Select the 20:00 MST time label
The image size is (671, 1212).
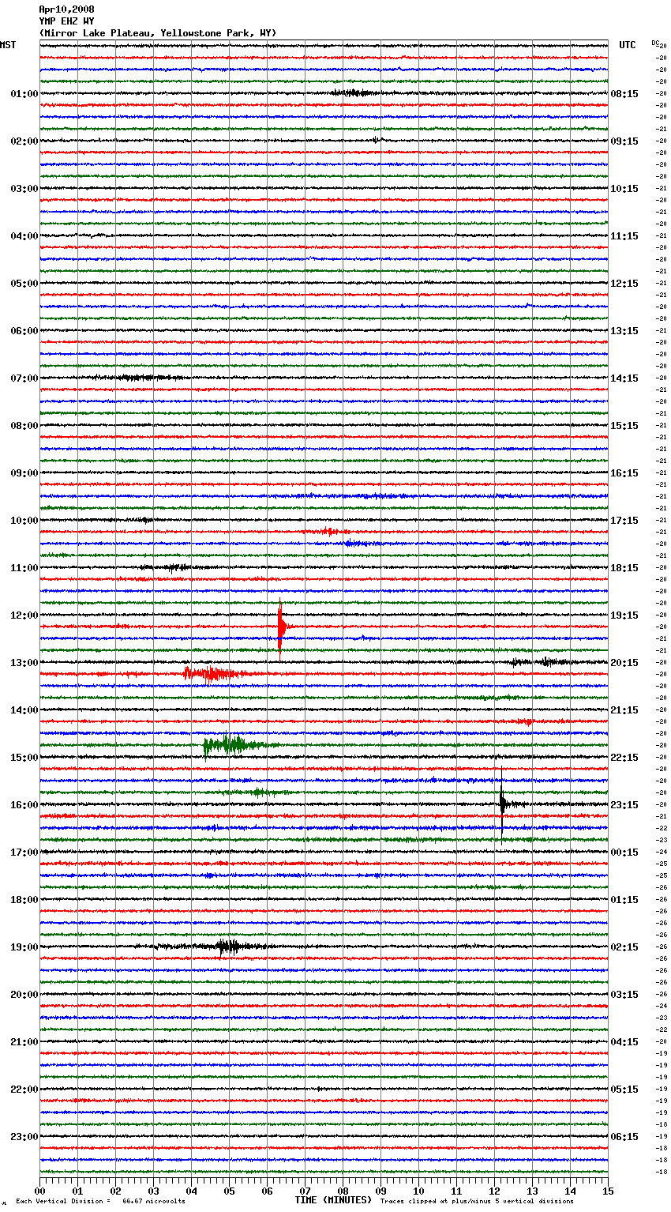[x=24, y=995]
